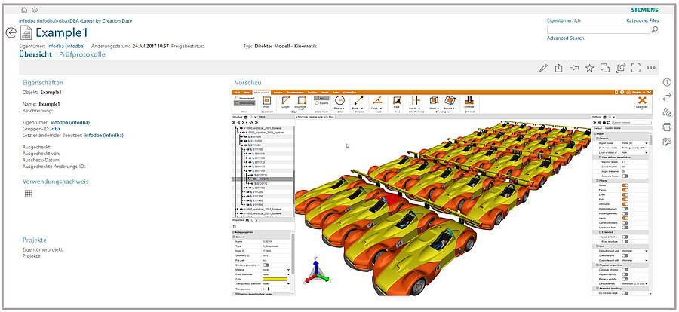Select the Face area measurement tool
Image resolution: width=679 pixels, height=312 pixels.
coord(396,102)
